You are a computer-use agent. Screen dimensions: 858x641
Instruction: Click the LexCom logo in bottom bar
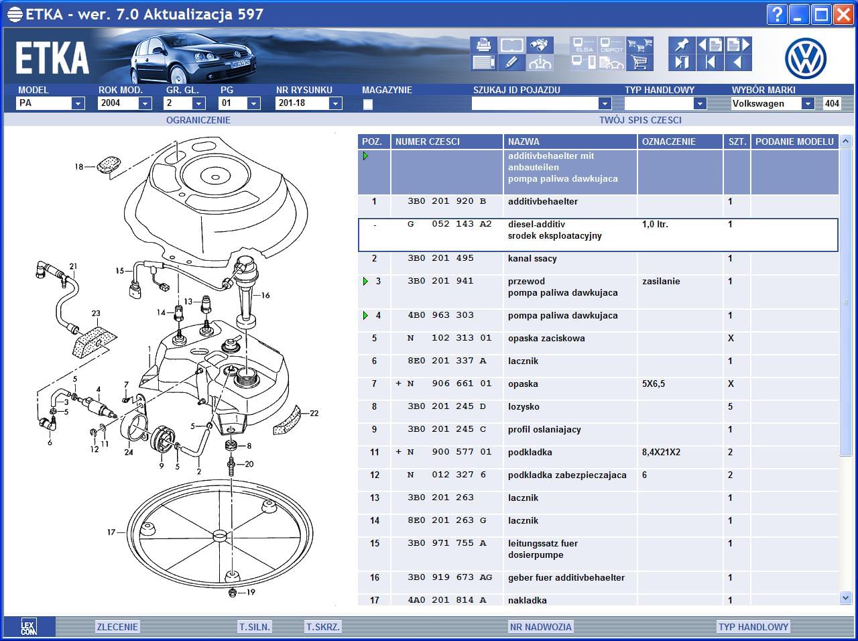point(28,627)
